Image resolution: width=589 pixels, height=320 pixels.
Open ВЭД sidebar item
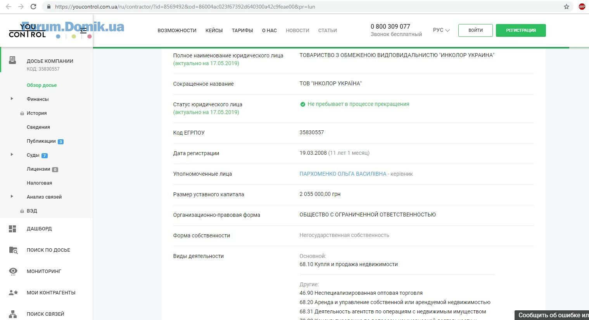pyautogui.click(x=32, y=211)
